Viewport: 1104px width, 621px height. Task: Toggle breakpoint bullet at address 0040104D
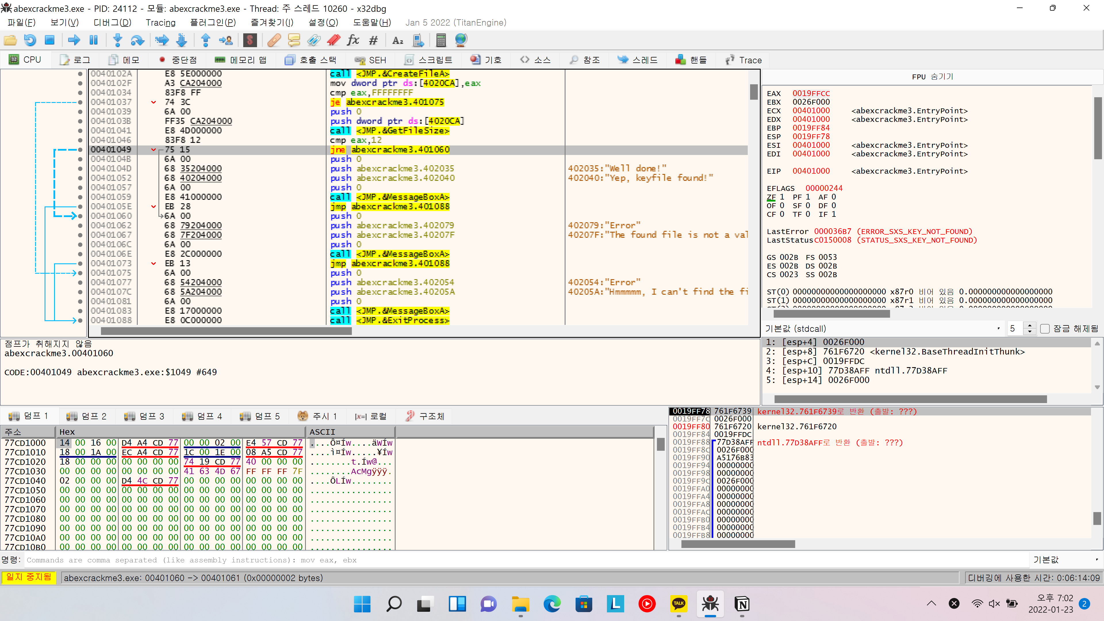[x=80, y=168]
